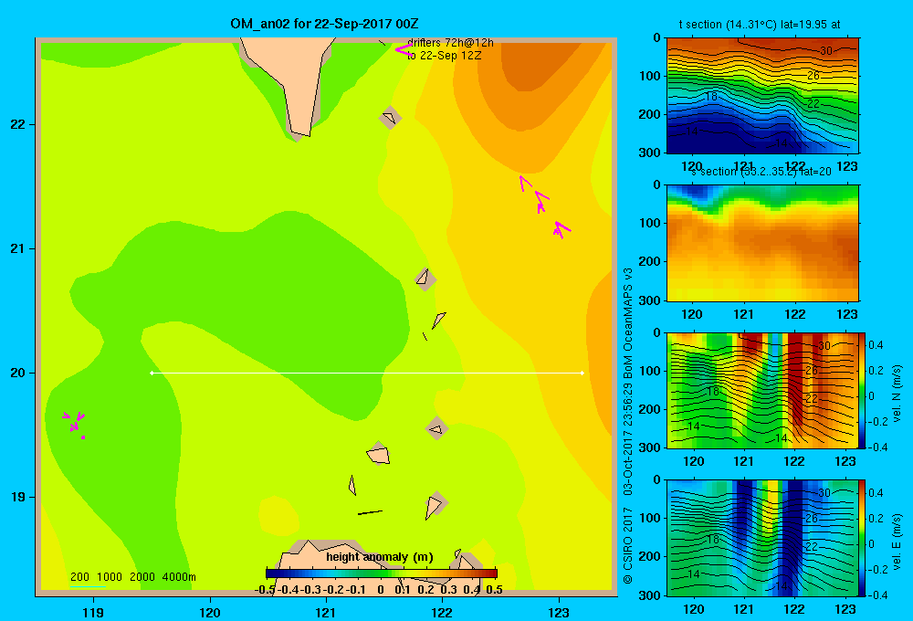Click the 's section (33.2..35.2) lat=20' title
913x621 pixels.
coord(761,172)
